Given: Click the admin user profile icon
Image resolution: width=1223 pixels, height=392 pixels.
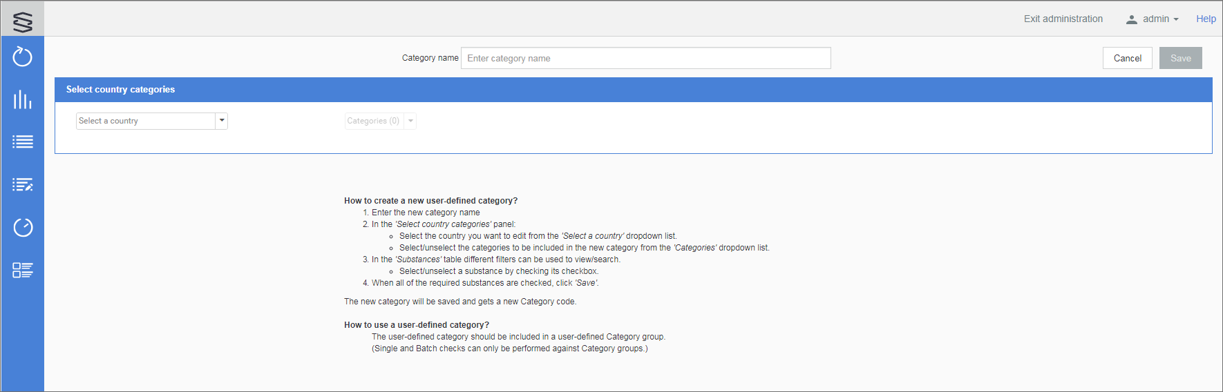Looking at the screenshot, I should point(1132,19).
